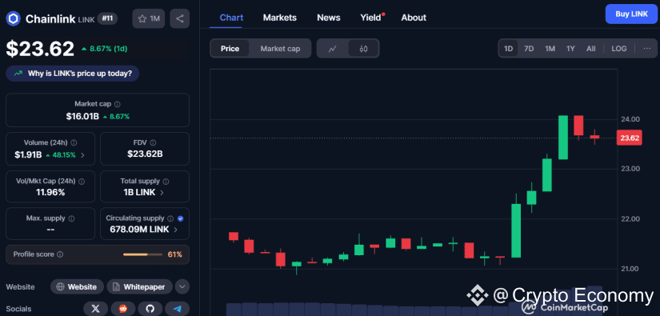The width and height of the screenshot is (660, 316).
Task: Open the Yield tab
Action: 372,18
